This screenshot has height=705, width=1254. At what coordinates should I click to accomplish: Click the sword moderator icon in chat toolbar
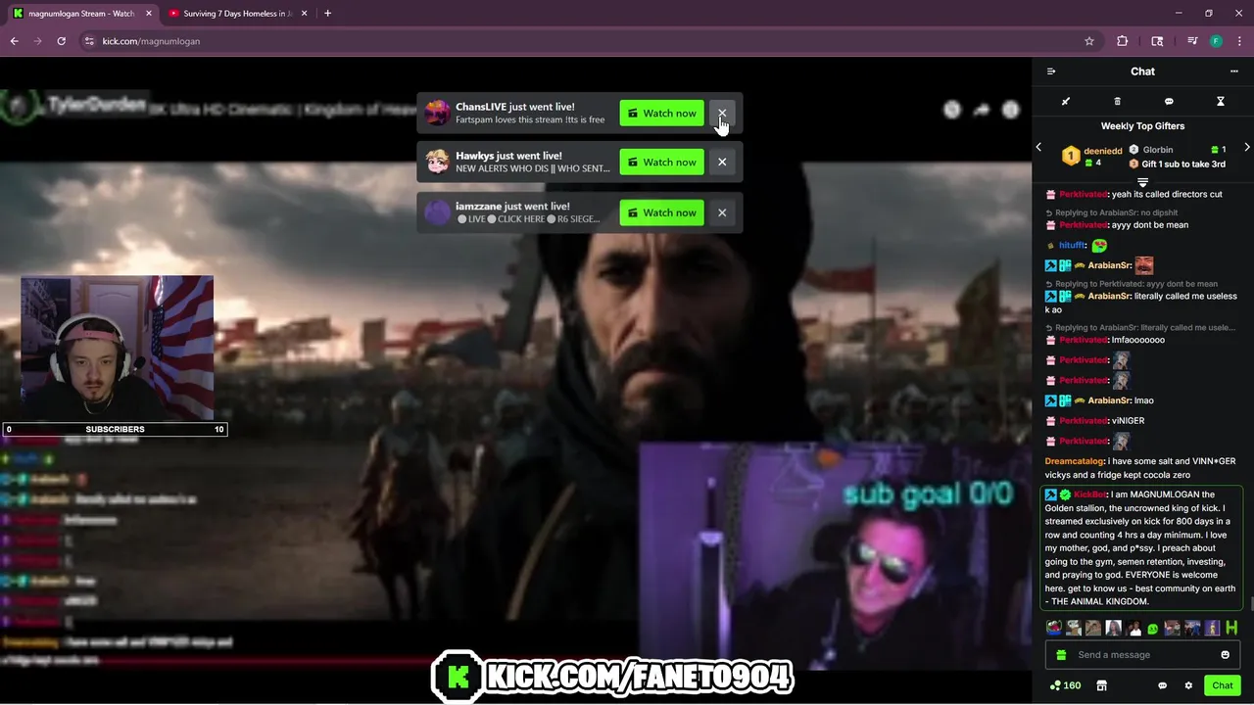(1066, 101)
